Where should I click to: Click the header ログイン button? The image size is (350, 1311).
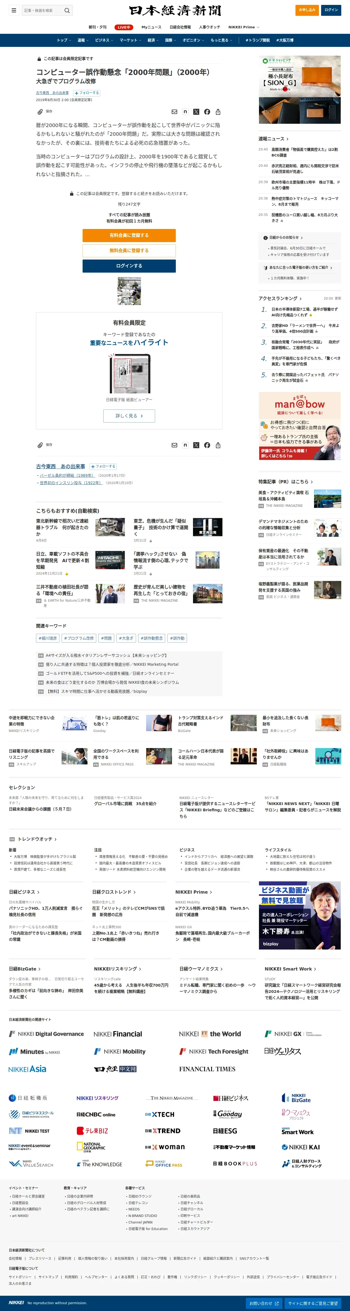point(331,10)
